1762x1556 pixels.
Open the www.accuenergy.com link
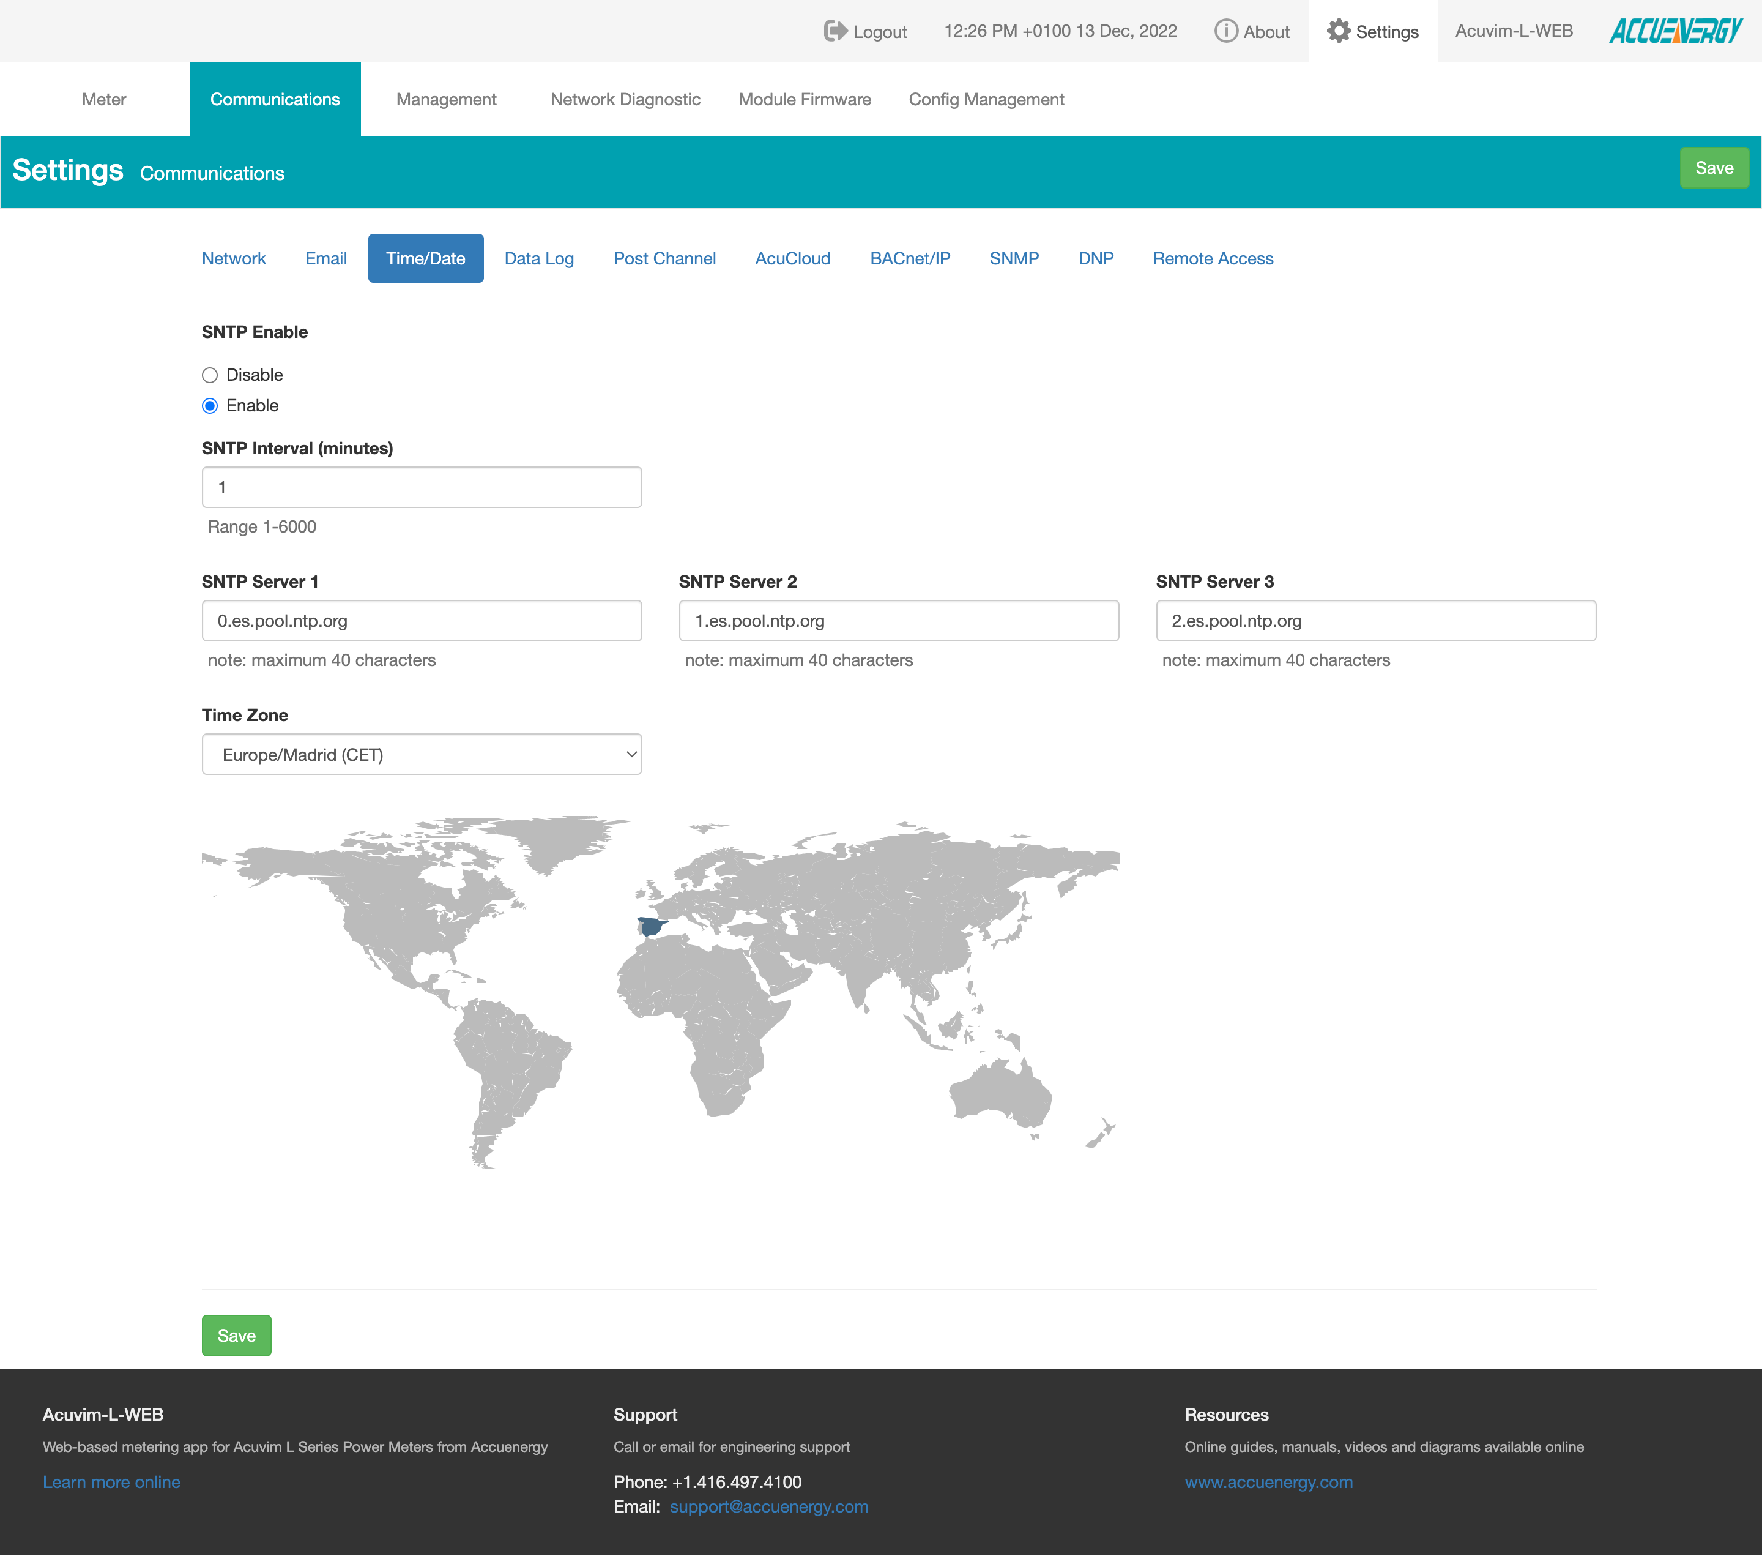click(1268, 1482)
